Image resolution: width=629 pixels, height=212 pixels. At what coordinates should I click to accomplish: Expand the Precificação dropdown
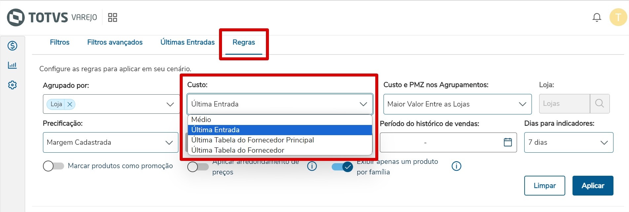point(111,142)
